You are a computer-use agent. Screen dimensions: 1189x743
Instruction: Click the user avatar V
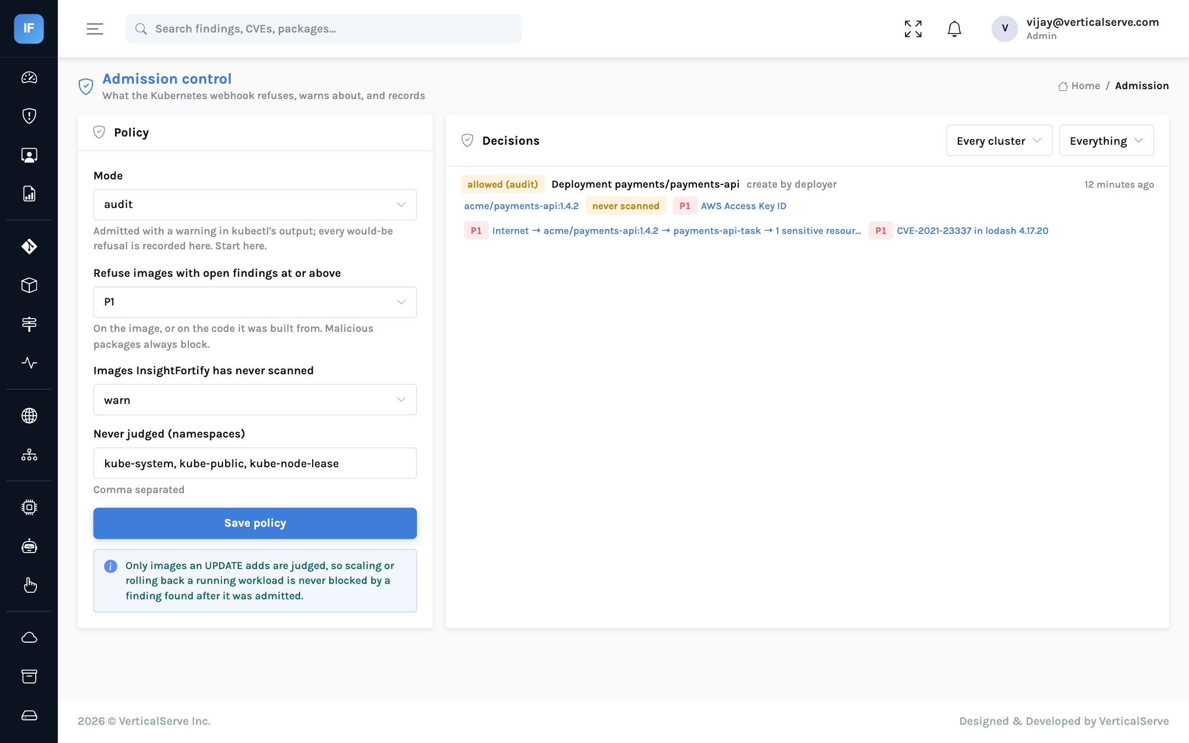[1005, 29]
